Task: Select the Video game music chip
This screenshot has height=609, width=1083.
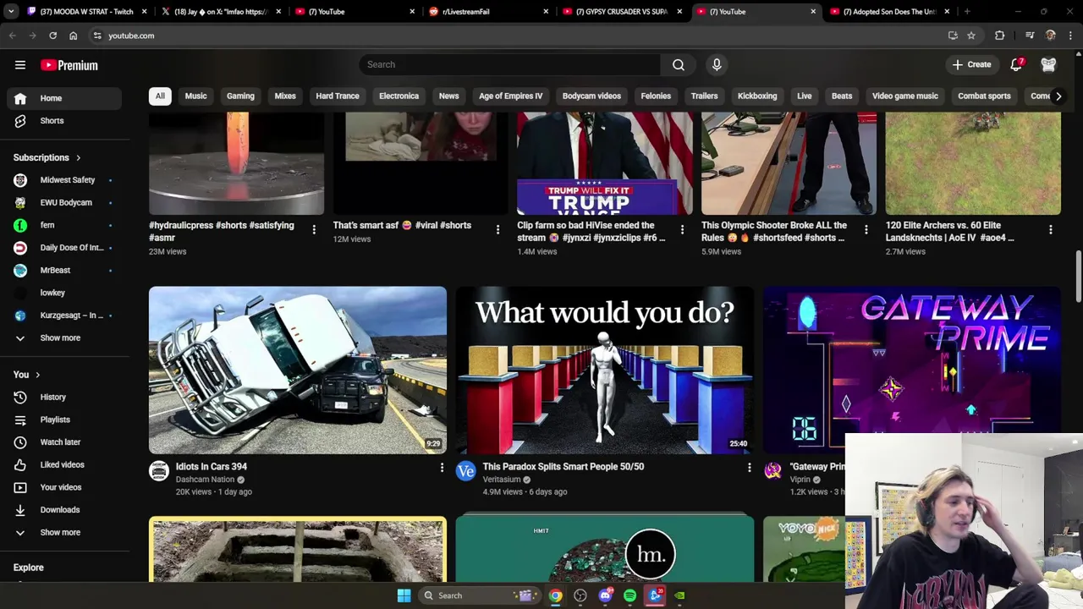Action: (x=905, y=96)
